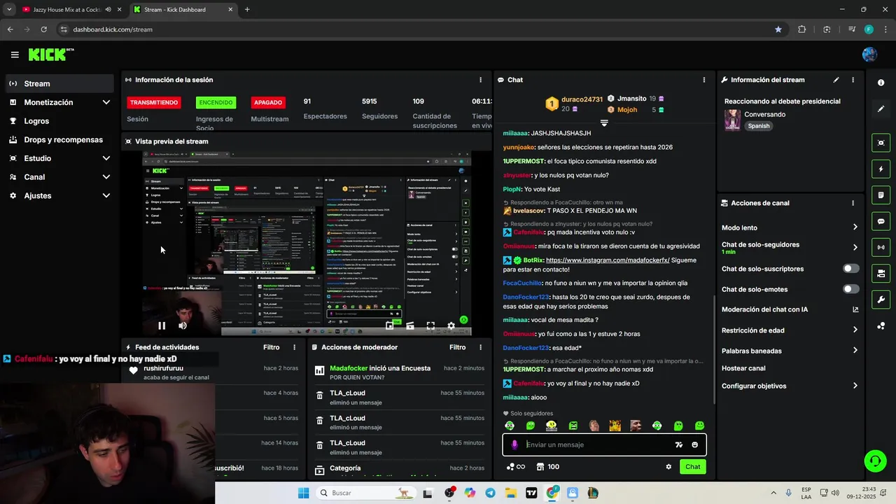Open Windows Start menu

[x=303, y=493]
